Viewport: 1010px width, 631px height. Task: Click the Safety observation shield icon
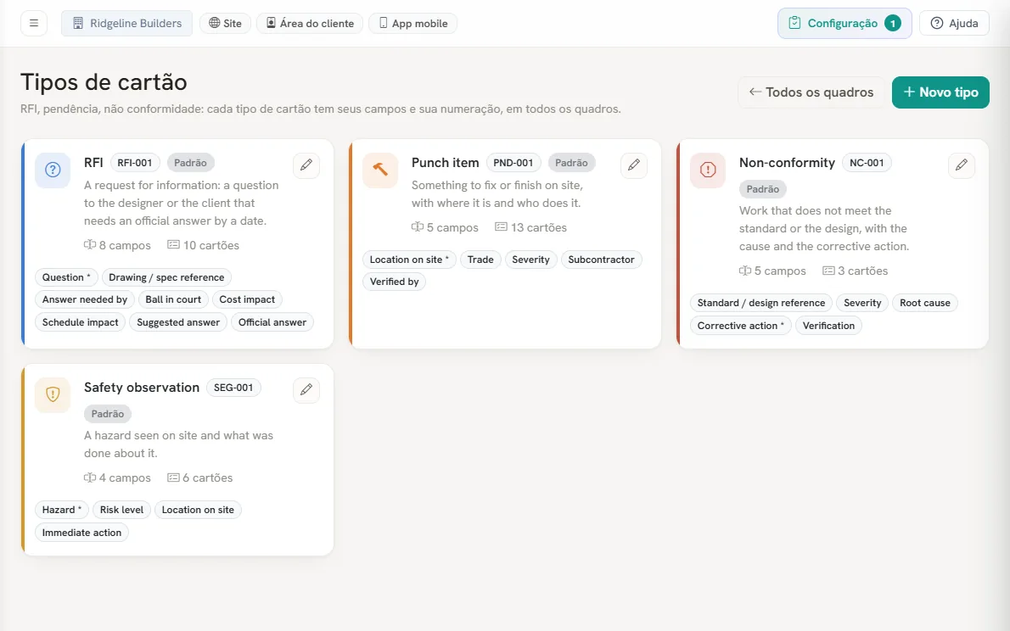pos(53,394)
